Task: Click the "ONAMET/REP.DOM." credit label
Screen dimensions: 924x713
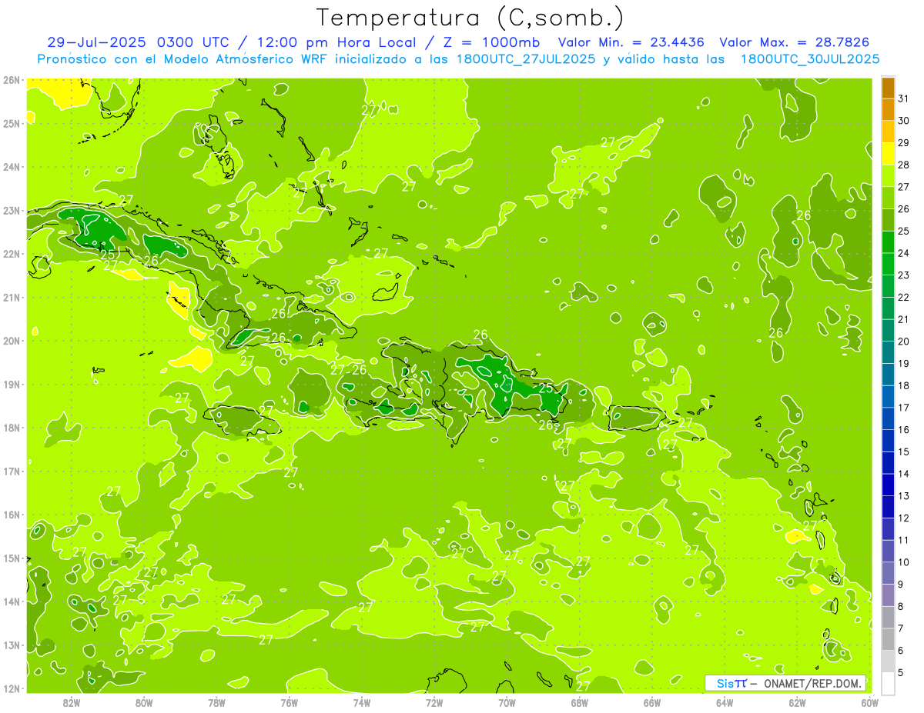Action: [812, 683]
